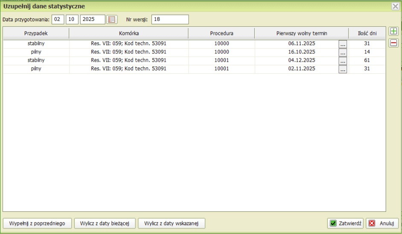Click the green plus add row icon
The width and height of the screenshot is (402, 234).
393,32
